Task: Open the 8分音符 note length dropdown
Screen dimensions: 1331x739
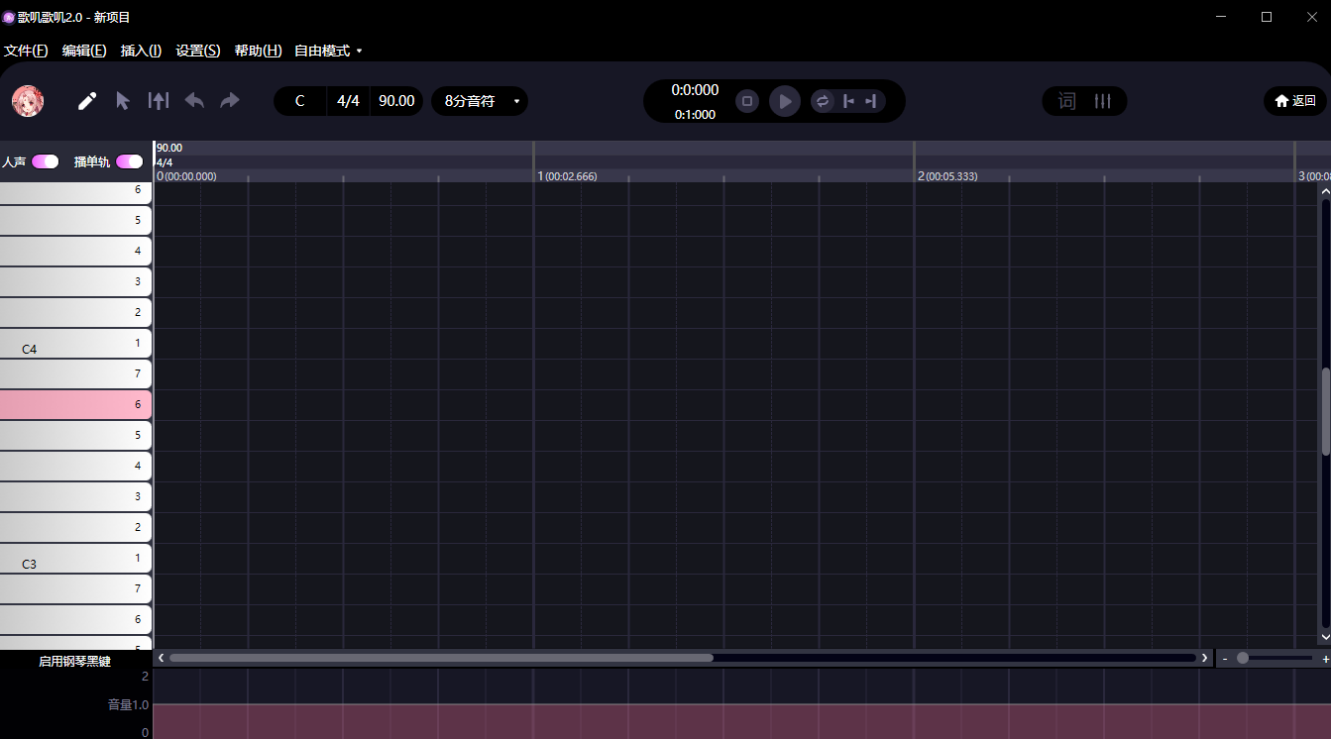Action: [481, 101]
